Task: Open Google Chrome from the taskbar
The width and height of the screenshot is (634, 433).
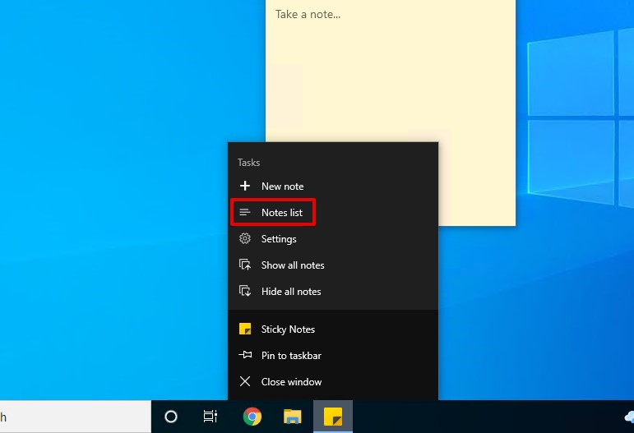Action: (x=252, y=417)
